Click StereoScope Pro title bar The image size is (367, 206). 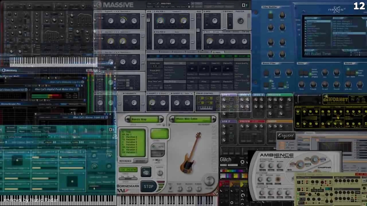click(42, 104)
